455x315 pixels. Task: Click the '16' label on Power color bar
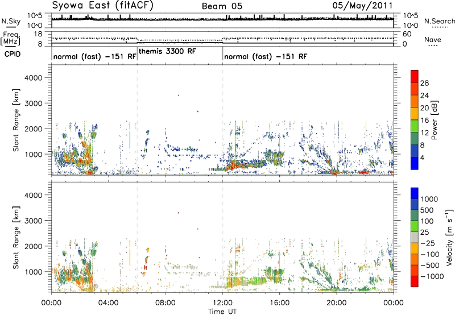424,121
